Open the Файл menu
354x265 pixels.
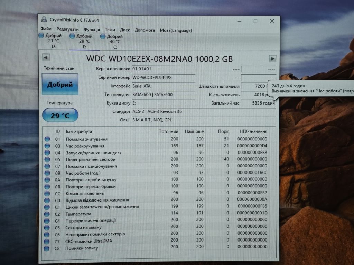pos(46,29)
